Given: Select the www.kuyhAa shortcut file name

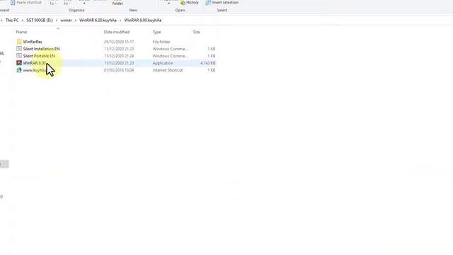Looking at the screenshot, I should (35, 70).
